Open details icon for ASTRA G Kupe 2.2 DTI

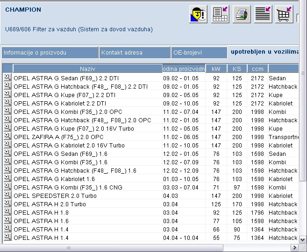[x=7, y=94]
